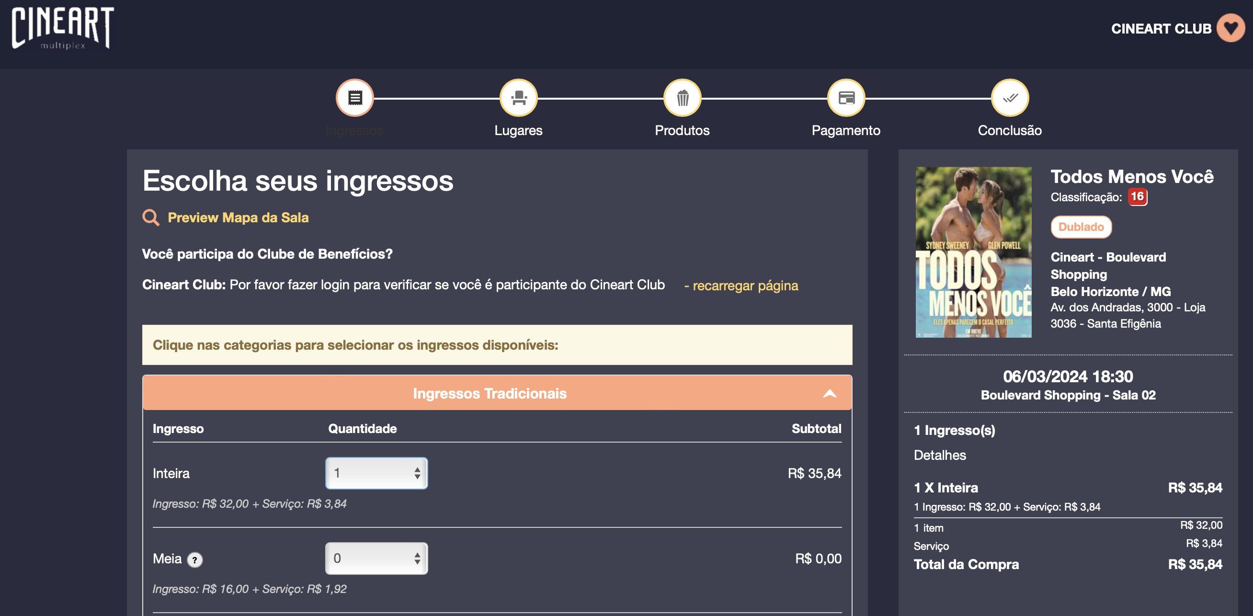Select the Pagamento step label
The width and height of the screenshot is (1253, 616).
click(x=846, y=130)
